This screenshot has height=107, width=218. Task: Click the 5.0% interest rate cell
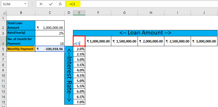pyautogui.click(x=79, y=81)
